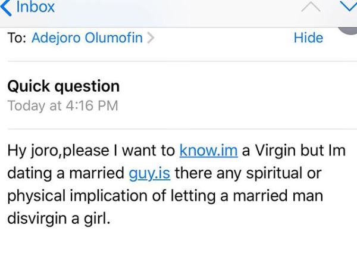This screenshot has width=357, height=265.
Task: Tap the back chevron beside Inbox
Action: (x=6, y=7)
